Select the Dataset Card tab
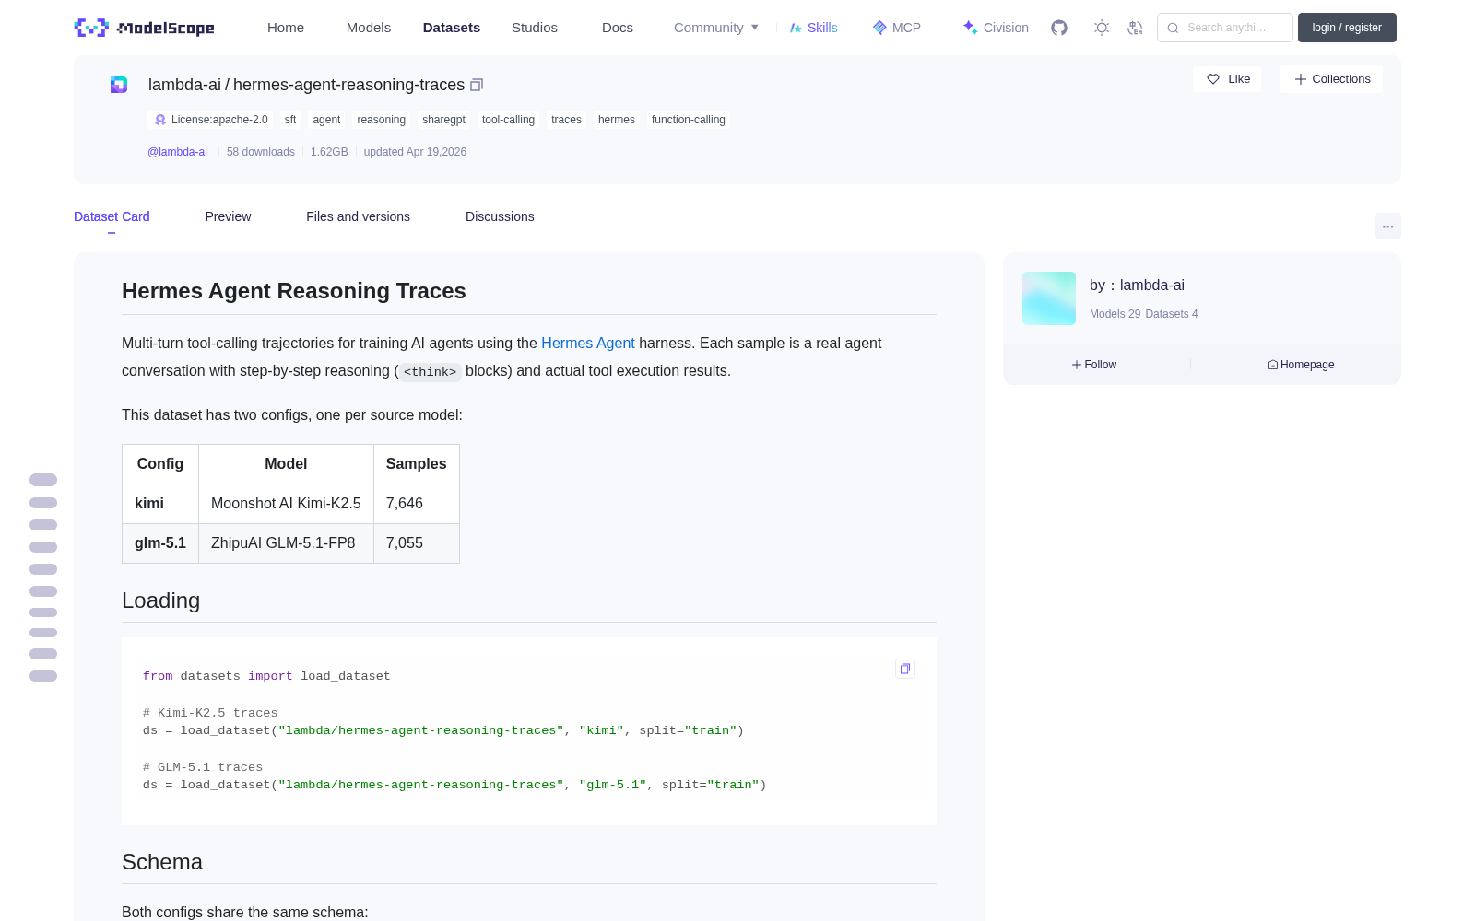1475x921 pixels. click(112, 216)
